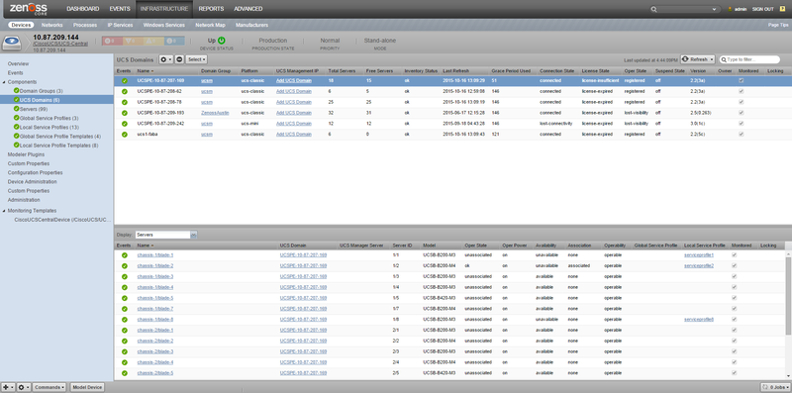The height and width of the screenshot is (393, 792).
Task: Toggle Monitored checkbox for UCSPE-10-87-207-169
Action: pos(741,80)
